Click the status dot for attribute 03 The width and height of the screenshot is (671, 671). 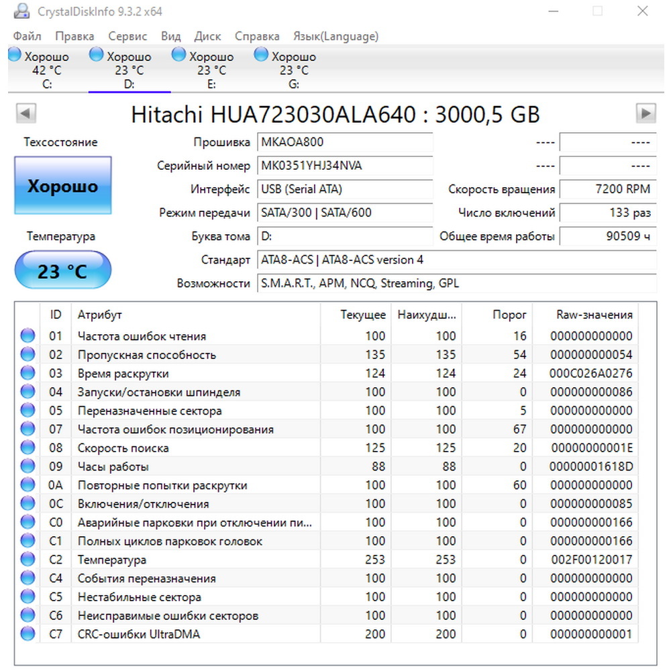click(x=28, y=372)
